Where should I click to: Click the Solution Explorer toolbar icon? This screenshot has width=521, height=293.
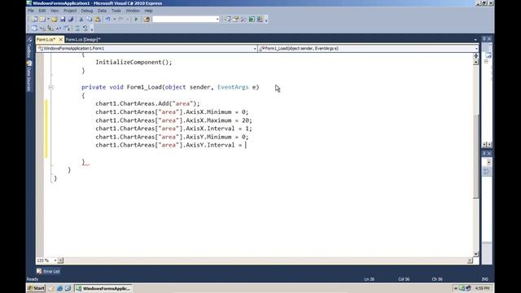coord(227,20)
